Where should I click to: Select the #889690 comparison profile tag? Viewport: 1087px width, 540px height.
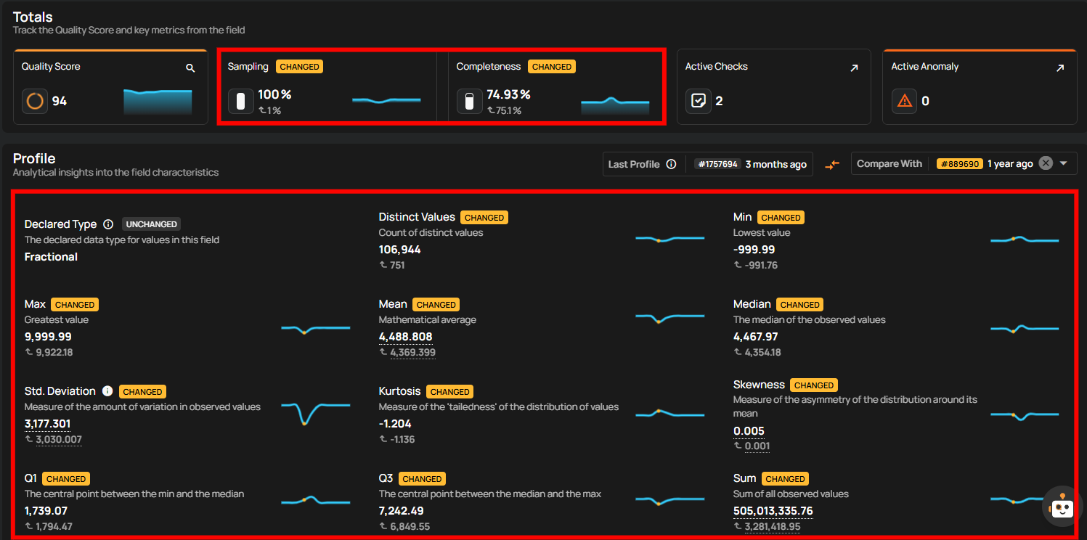click(x=959, y=164)
